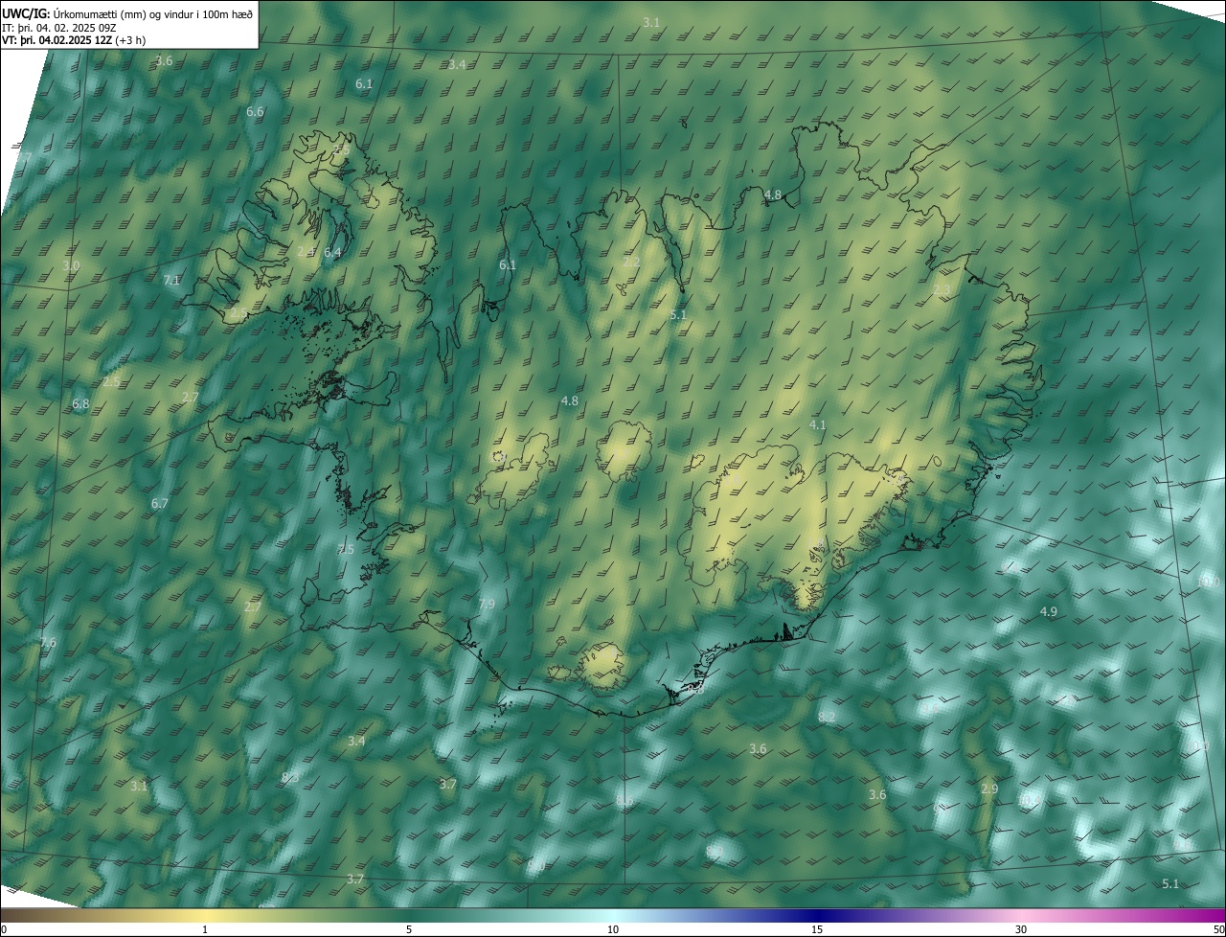Click the '5' tick label on the color scale
The image size is (1226, 937).
pos(409,929)
